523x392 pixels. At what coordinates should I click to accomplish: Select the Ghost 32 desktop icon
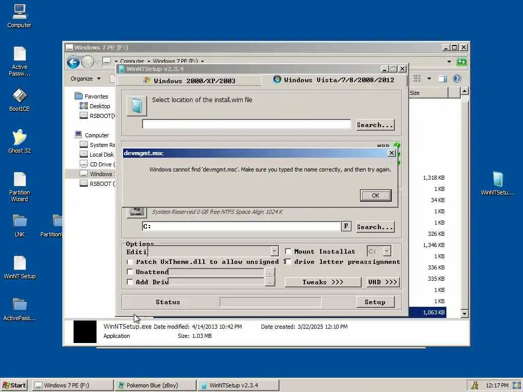[19, 141]
